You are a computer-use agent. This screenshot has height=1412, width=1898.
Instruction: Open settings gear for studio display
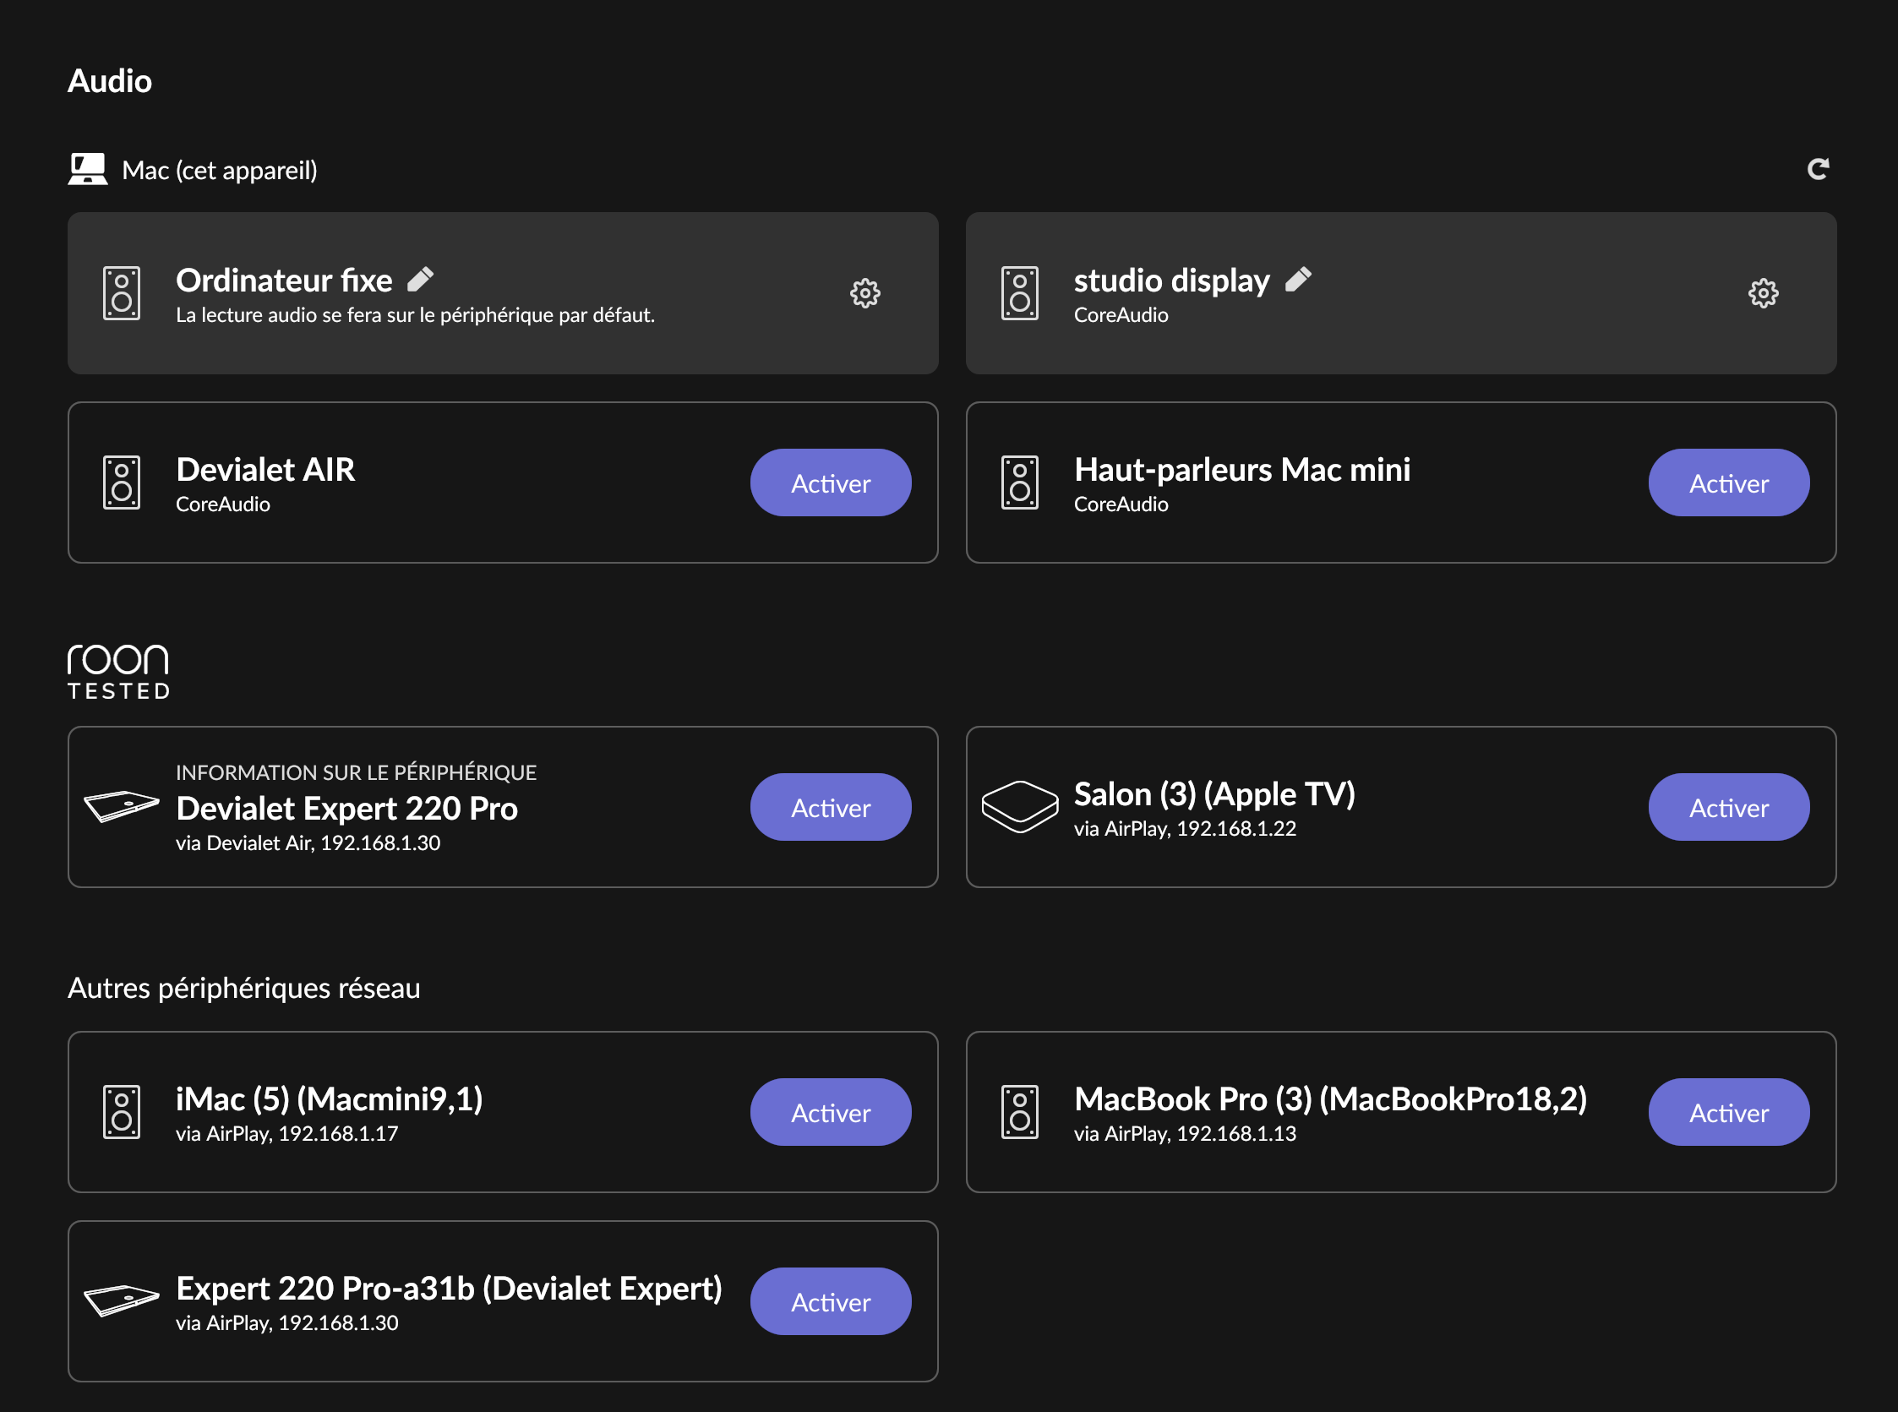tap(1763, 293)
